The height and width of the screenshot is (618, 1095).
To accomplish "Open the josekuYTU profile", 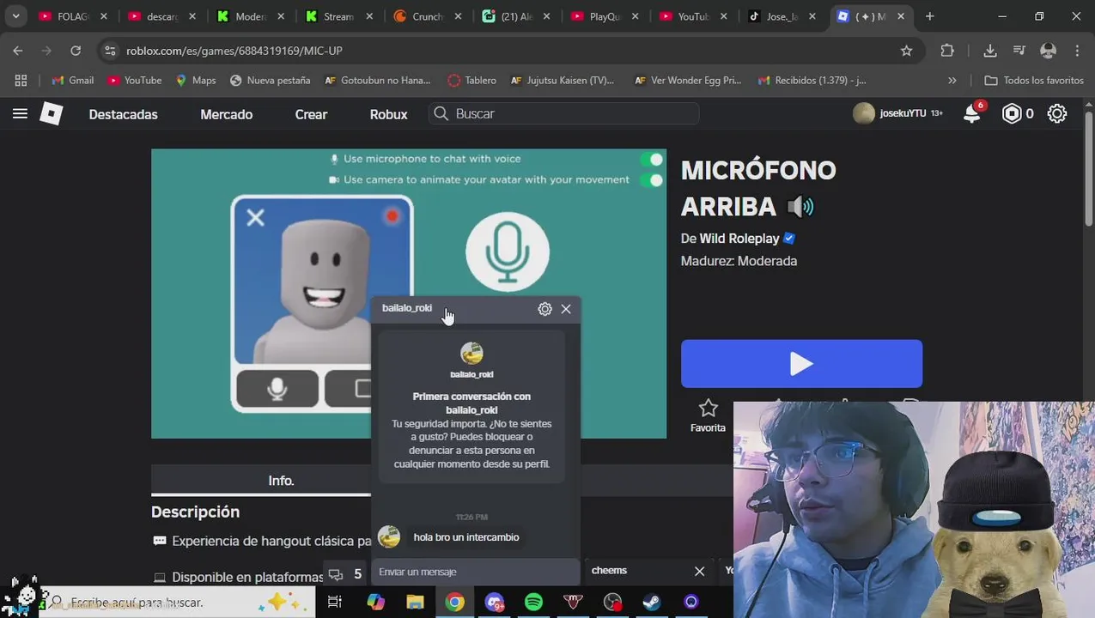I will click(x=897, y=113).
